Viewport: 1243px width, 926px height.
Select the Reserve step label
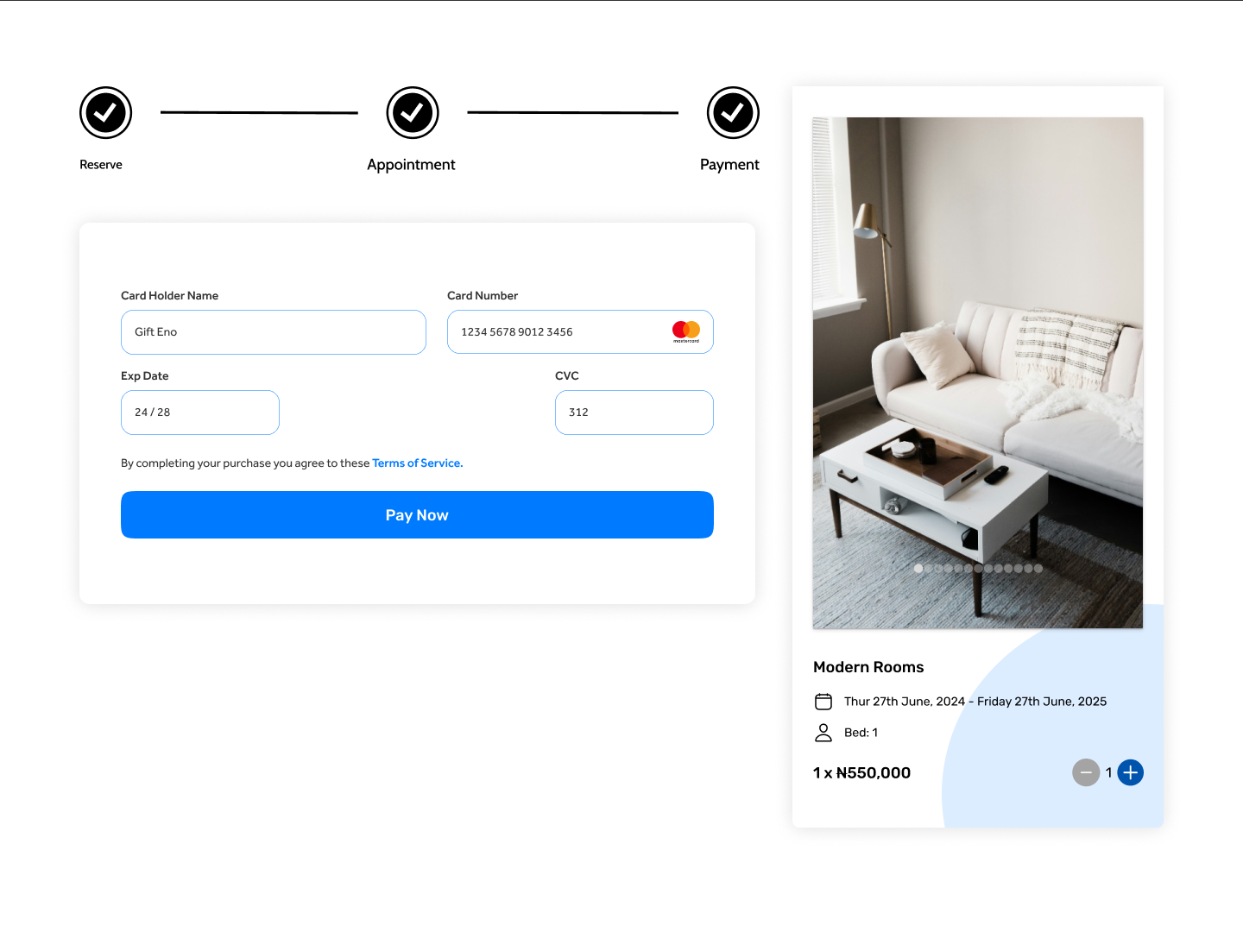pyautogui.click(x=101, y=165)
